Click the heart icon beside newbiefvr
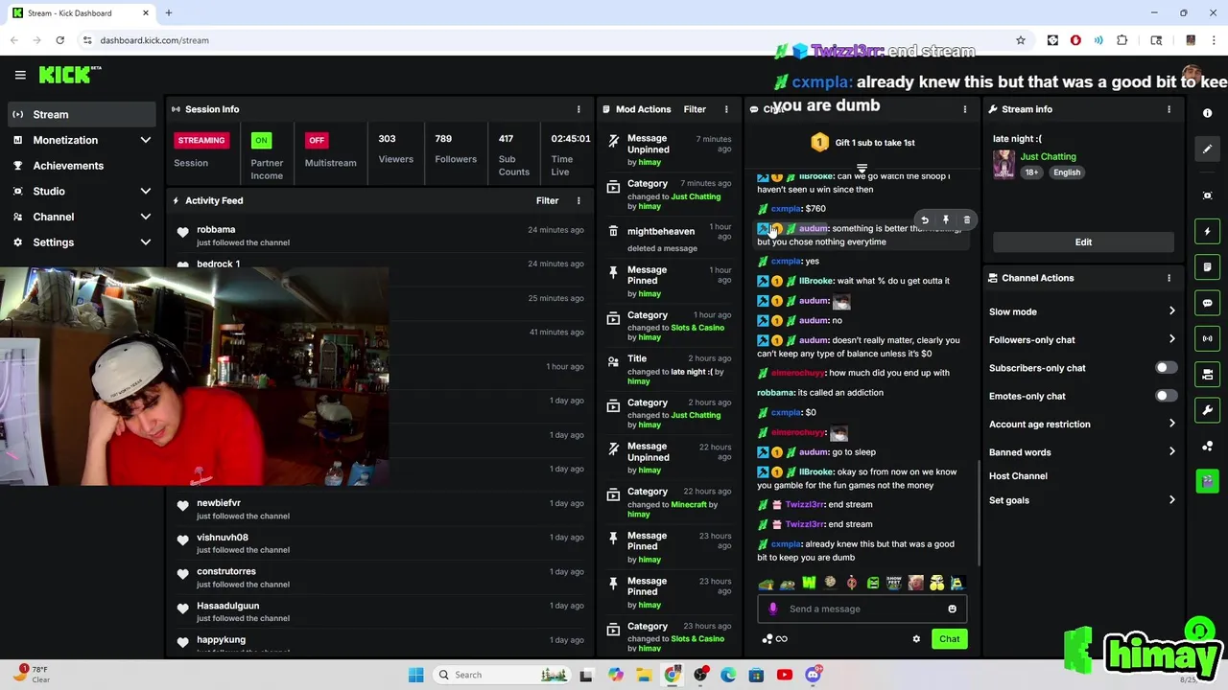 [x=182, y=505]
